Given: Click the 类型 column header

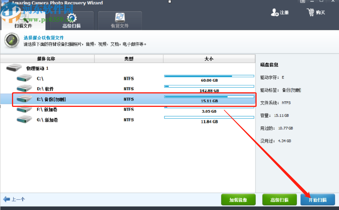Looking at the screenshot, I should pyautogui.click(x=129, y=59).
